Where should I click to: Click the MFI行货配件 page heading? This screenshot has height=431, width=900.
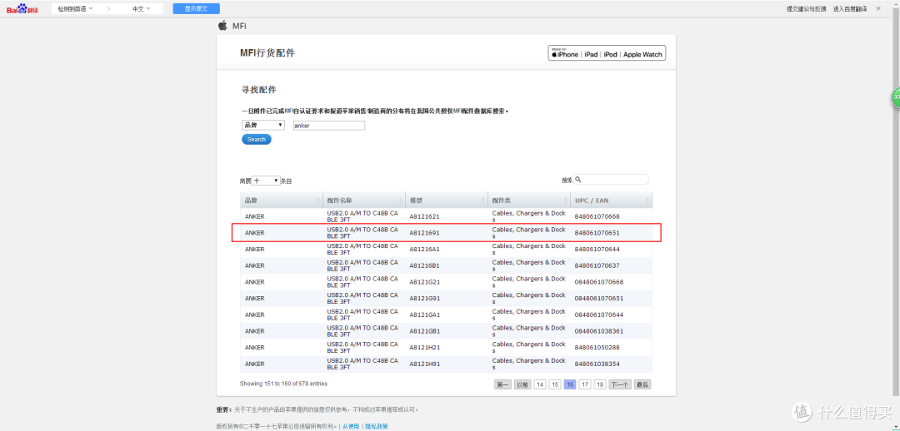(x=267, y=52)
